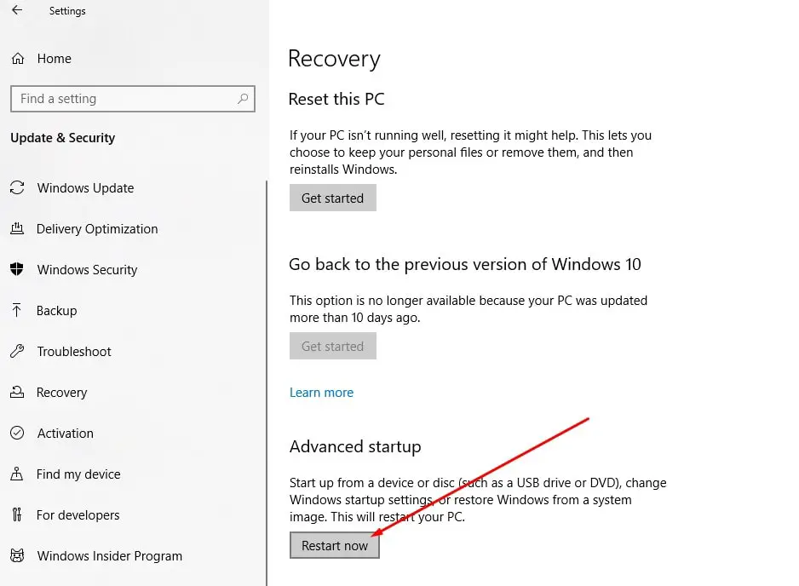Follow the Learn more link
Viewport: 799px width, 586px height.
(321, 393)
